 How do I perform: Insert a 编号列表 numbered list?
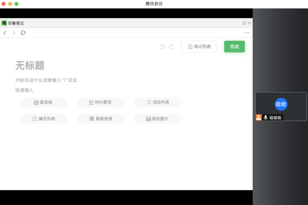(44, 119)
